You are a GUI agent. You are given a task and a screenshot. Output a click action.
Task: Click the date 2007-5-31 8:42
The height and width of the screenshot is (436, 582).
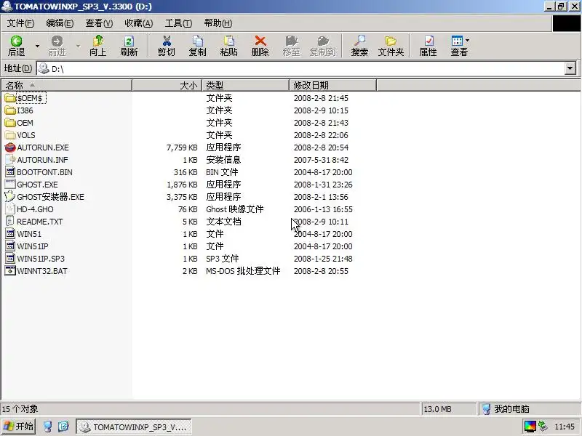[321, 160]
